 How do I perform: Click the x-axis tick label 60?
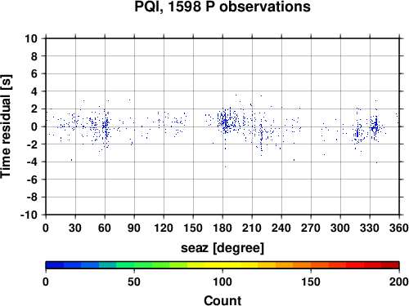click(x=105, y=228)
